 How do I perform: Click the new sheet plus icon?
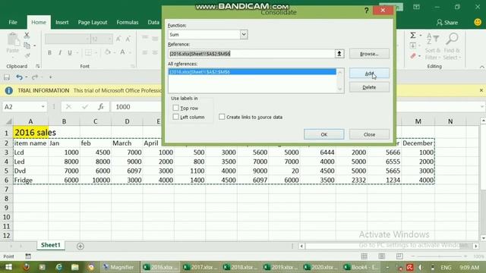[x=80, y=246]
